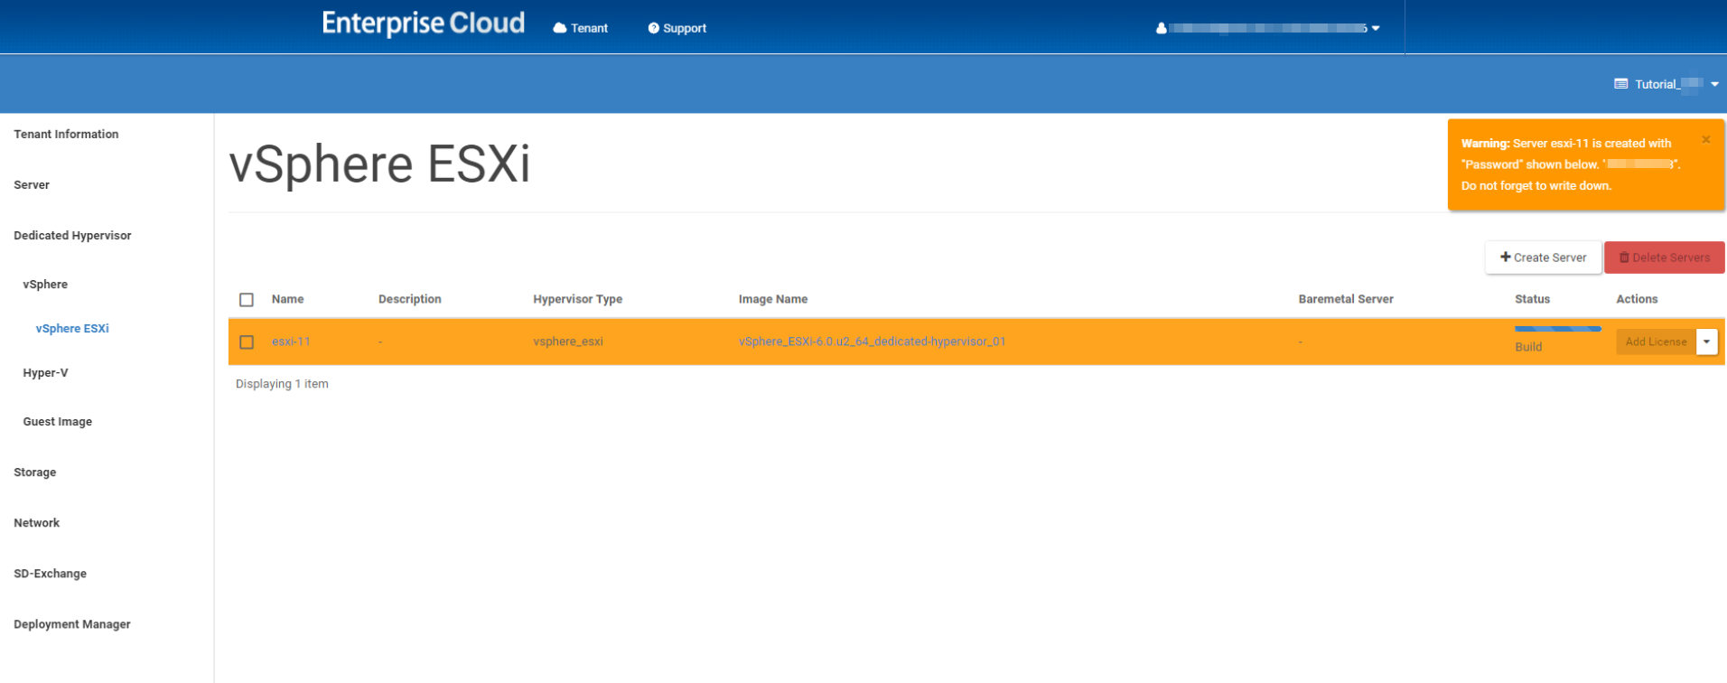1727x683 pixels.
Task: Click the Description column header
Action: [409, 299]
